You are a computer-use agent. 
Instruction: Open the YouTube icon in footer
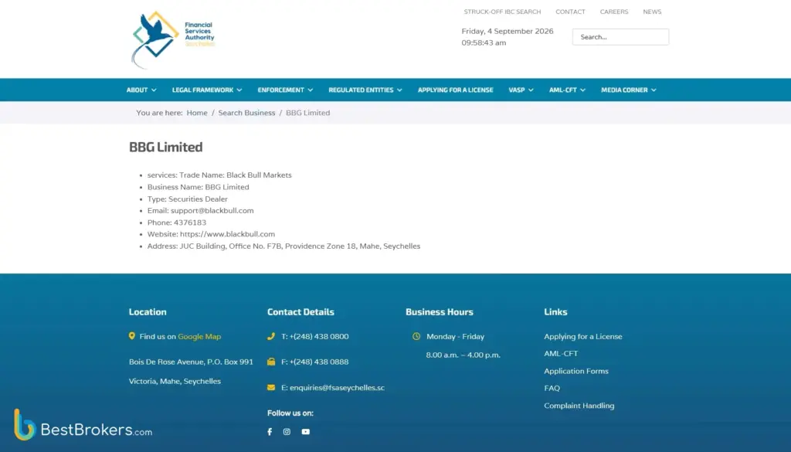tap(306, 432)
